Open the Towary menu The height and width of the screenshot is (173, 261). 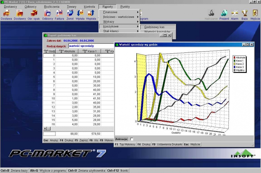(x=71, y=7)
